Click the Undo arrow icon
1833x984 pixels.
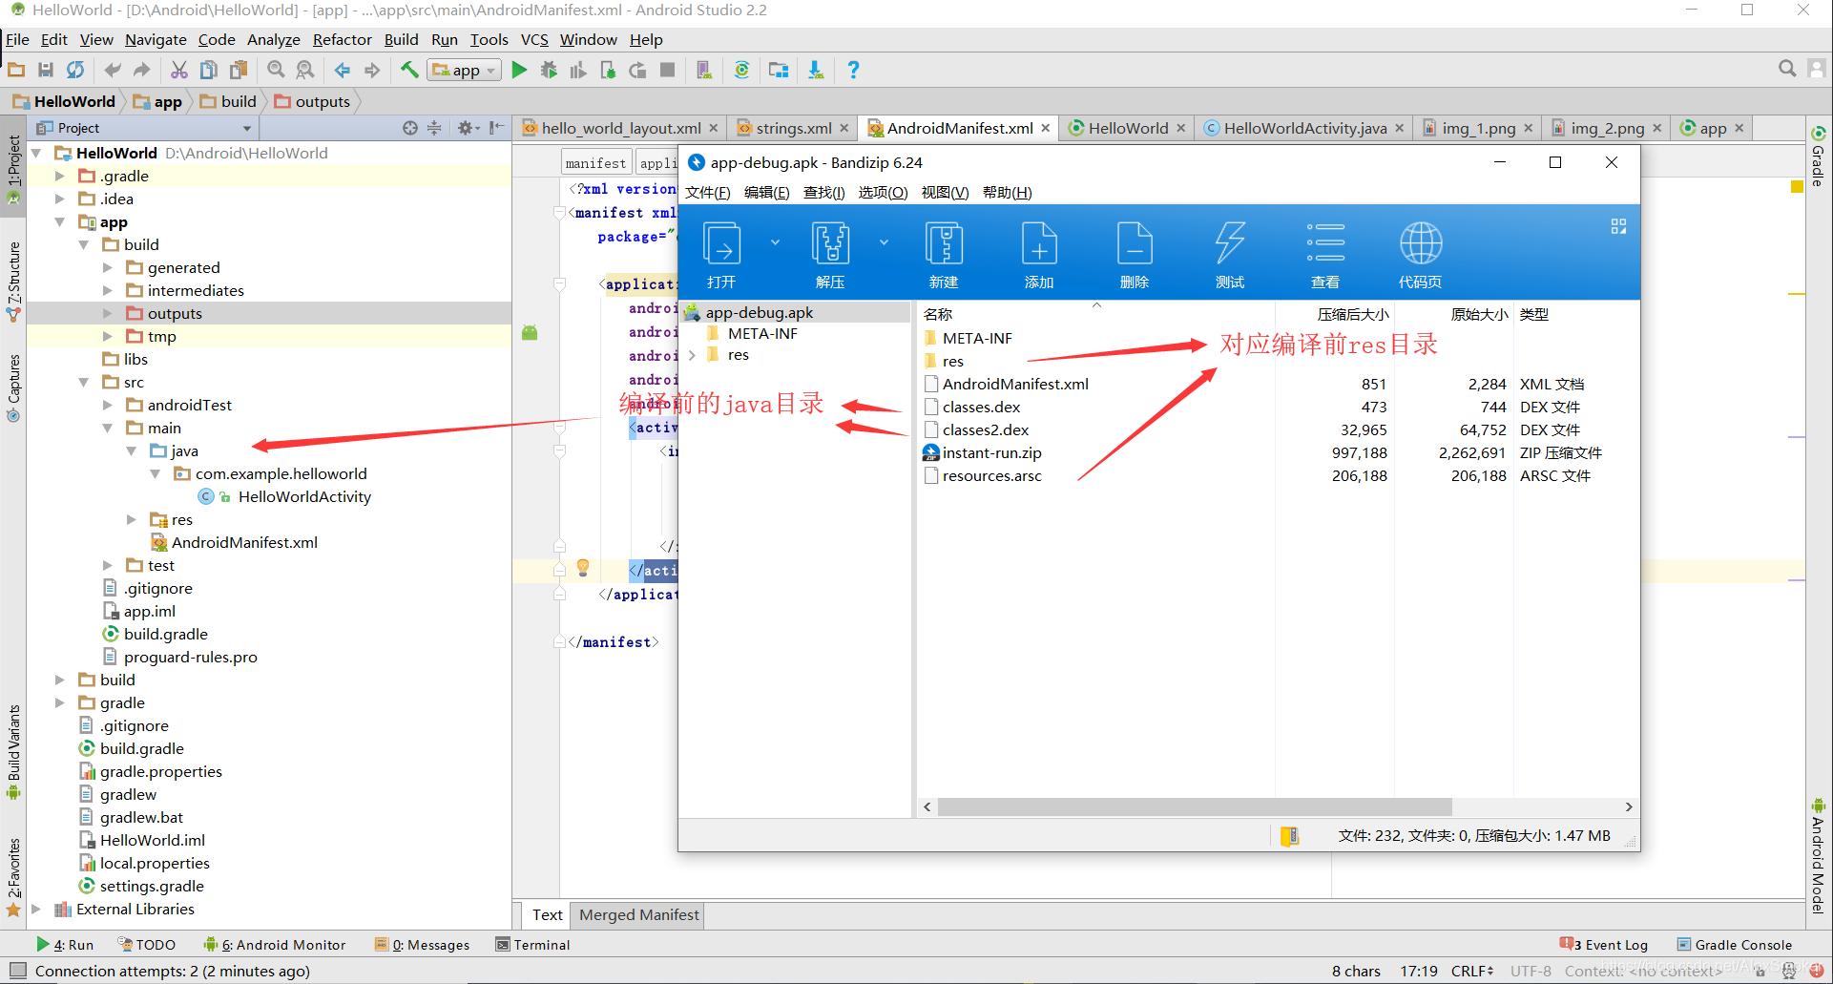113,70
